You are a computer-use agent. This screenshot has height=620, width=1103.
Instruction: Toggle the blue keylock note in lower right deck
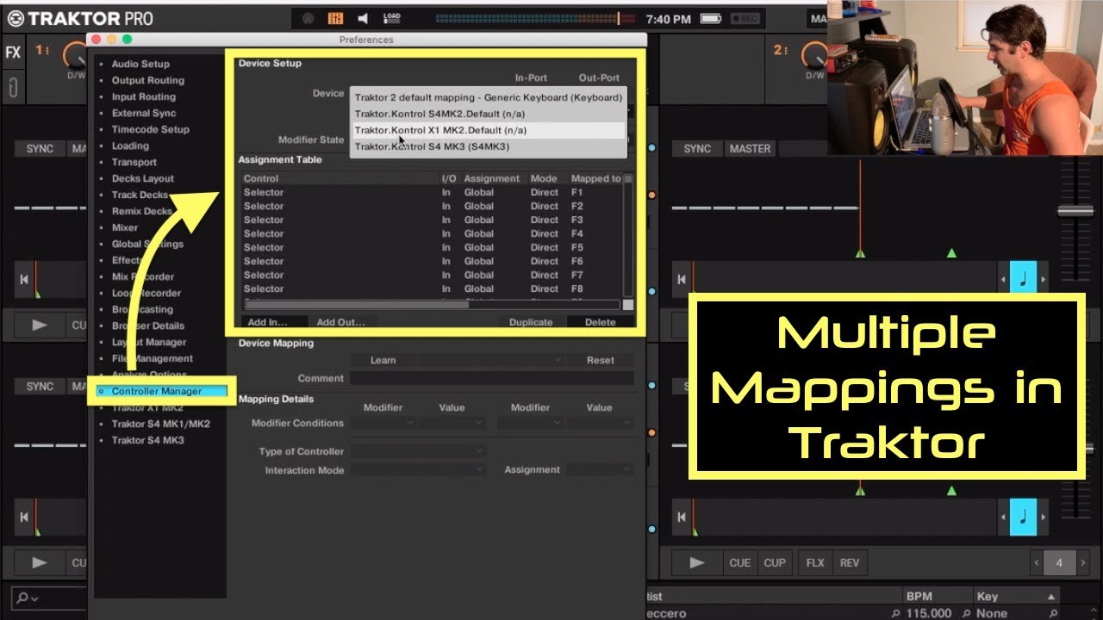(1024, 517)
